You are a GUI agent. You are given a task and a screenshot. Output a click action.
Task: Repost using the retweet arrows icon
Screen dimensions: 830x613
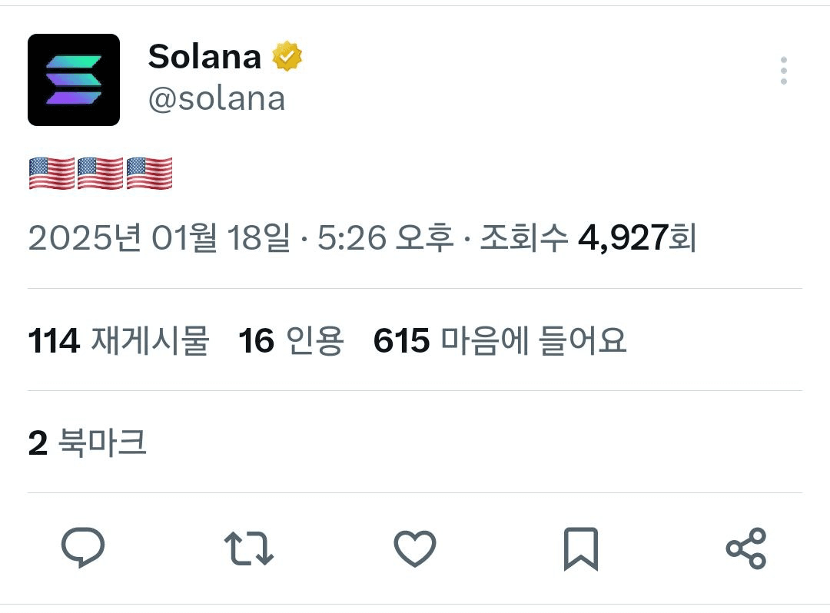pos(249,548)
